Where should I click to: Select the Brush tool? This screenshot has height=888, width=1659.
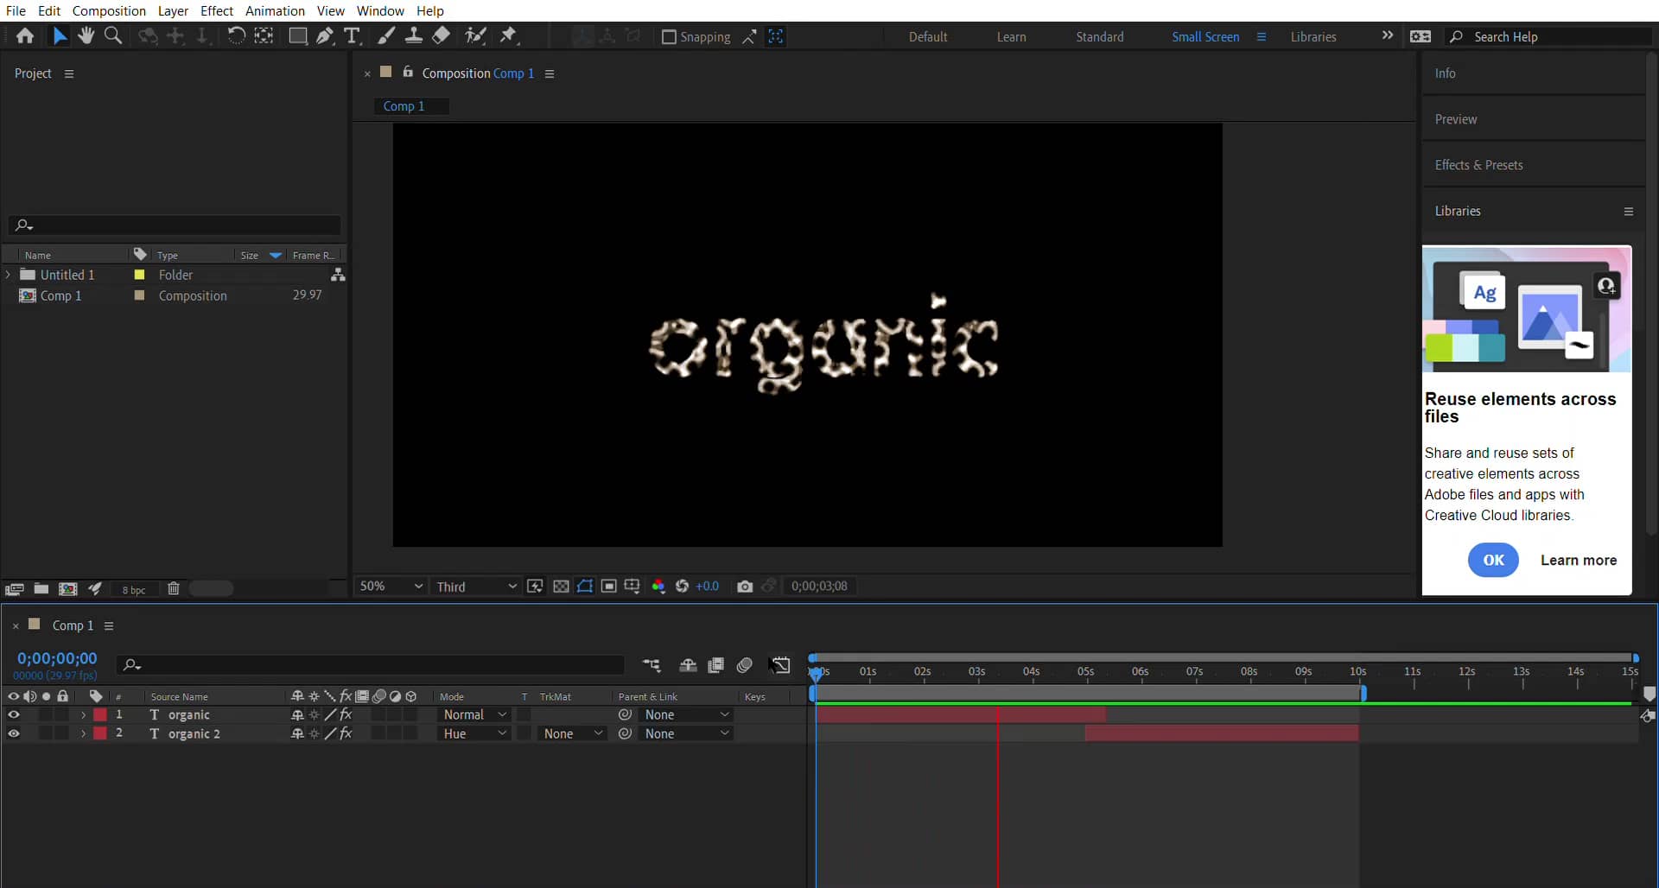point(386,36)
